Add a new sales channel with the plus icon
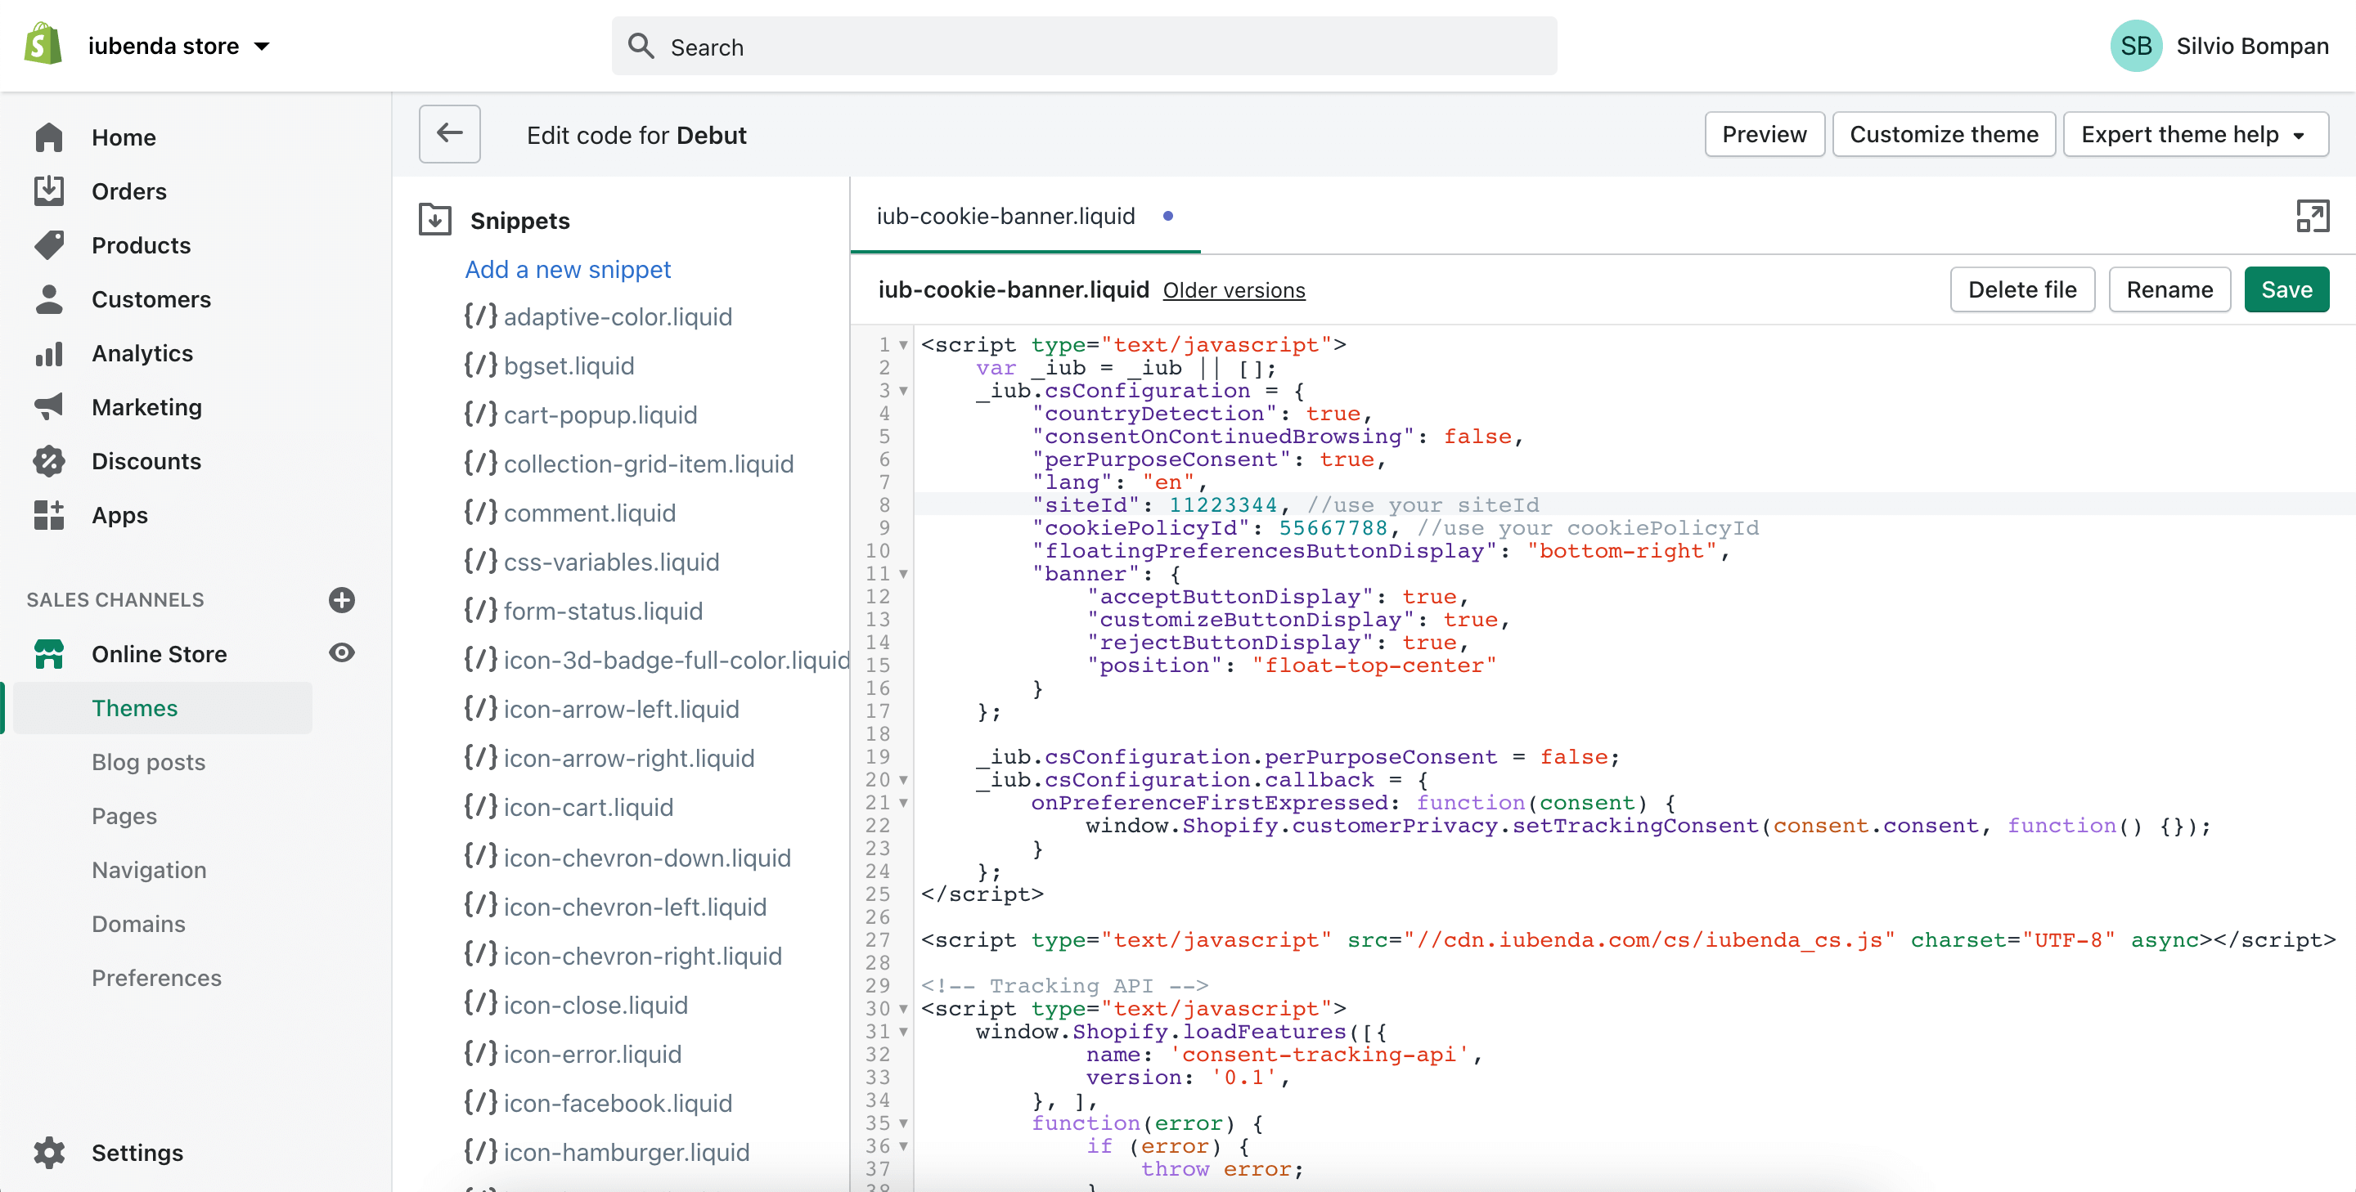 pyautogui.click(x=340, y=599)
